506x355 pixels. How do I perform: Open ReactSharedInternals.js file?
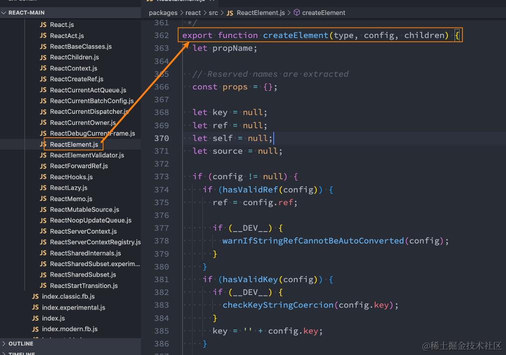point(85,253)
